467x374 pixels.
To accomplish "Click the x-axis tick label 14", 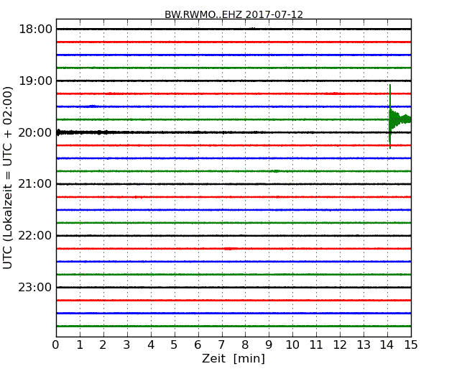I will 387,345.
